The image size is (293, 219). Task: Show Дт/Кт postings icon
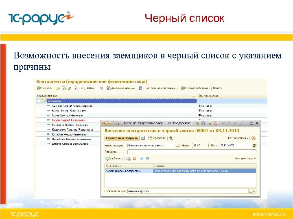coord(171,138)
